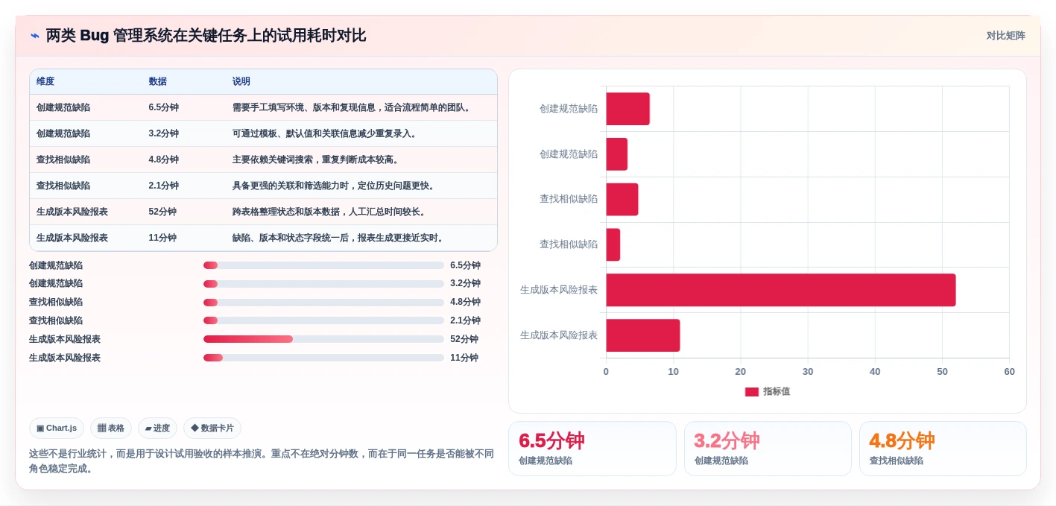The image size is (1056, 506).
Task: Click the x-axis tick label 50
Action: 942,372
